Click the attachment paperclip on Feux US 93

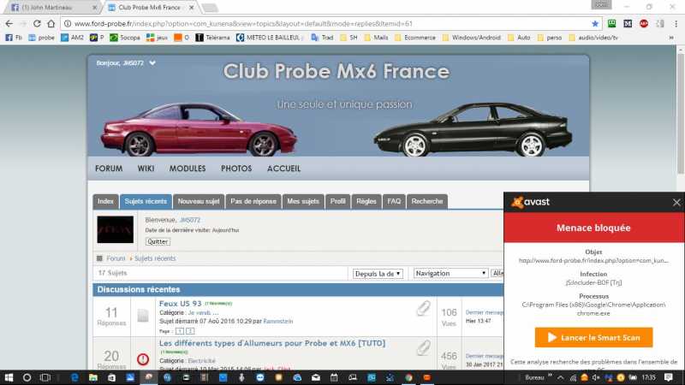pyautogui.click(x=423, y=308)
